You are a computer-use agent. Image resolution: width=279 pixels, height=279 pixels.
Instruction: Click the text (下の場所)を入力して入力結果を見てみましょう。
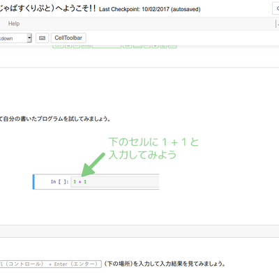pyautogui.click(x=165, y=264)
